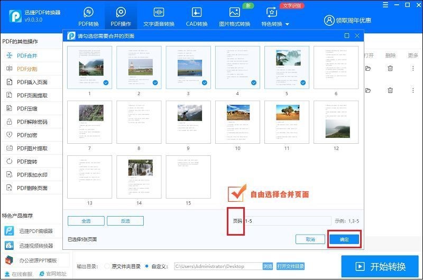Open the PDF转换 top toolbar section
423x280 pixels.
coord(88,17)
